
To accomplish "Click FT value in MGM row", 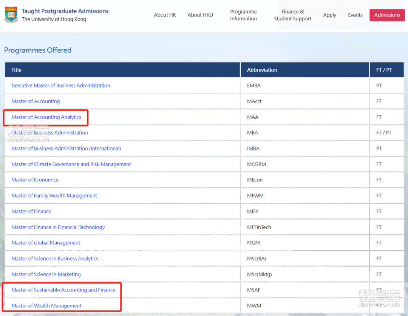I will click(x=379, y=243).
